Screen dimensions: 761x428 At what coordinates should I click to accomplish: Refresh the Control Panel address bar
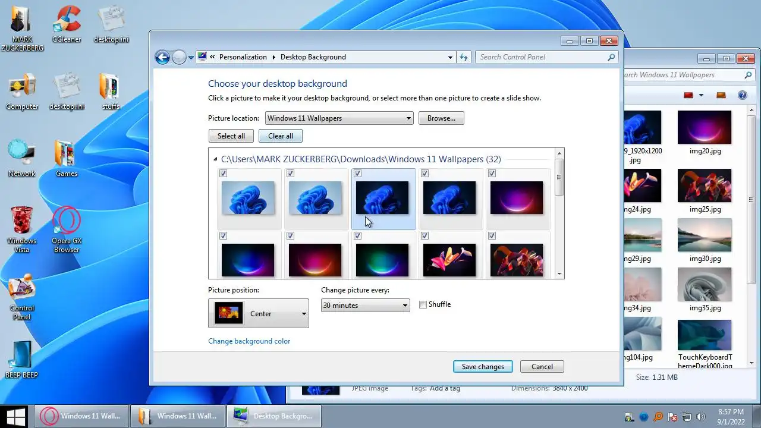click(x=464, y=57)
